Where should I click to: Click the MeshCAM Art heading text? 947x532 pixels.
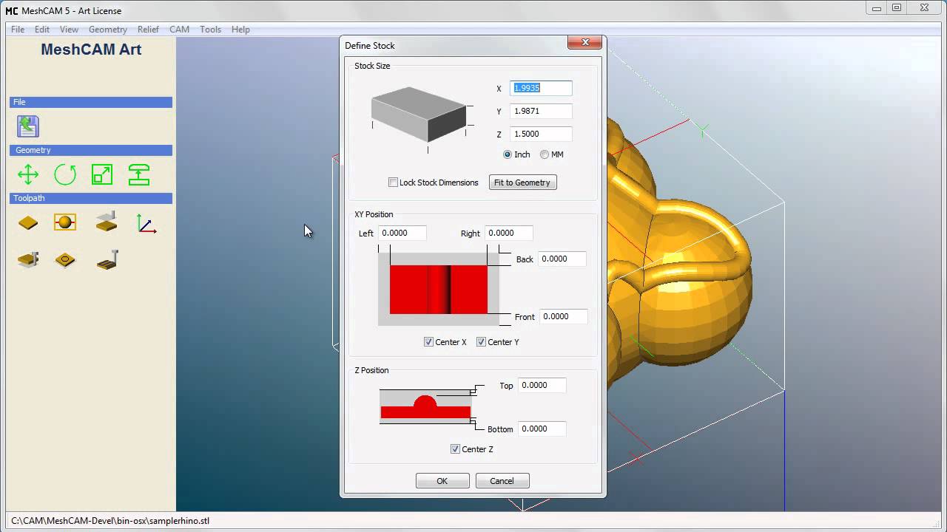coord(91,50)
